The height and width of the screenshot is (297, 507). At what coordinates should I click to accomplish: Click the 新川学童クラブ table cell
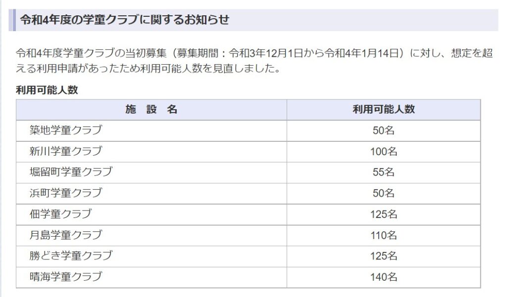152,152
